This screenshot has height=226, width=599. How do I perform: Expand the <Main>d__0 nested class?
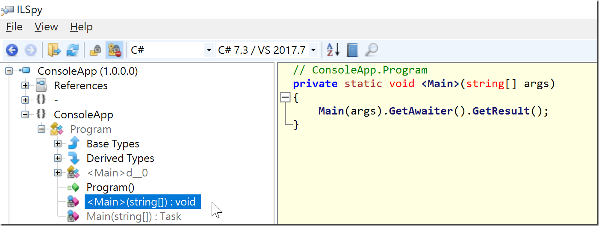pyautogui.click(x=58, y=173)
